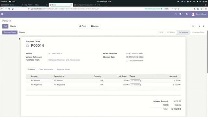Open Computer Hardware and Accessories team link
208x117 pixels.
click(x=64, y=60)
